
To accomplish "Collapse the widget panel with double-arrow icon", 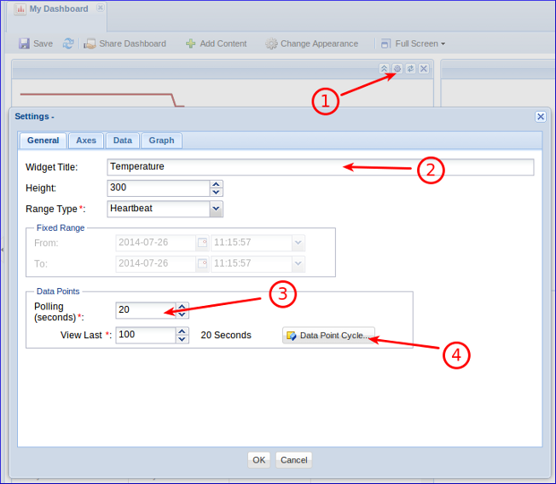I will click(385, 68).
